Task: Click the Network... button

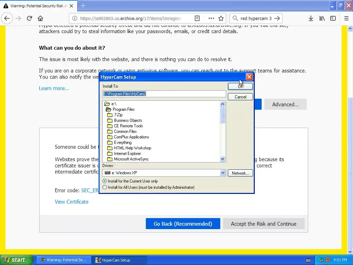Action: click(x=240, y=173)
